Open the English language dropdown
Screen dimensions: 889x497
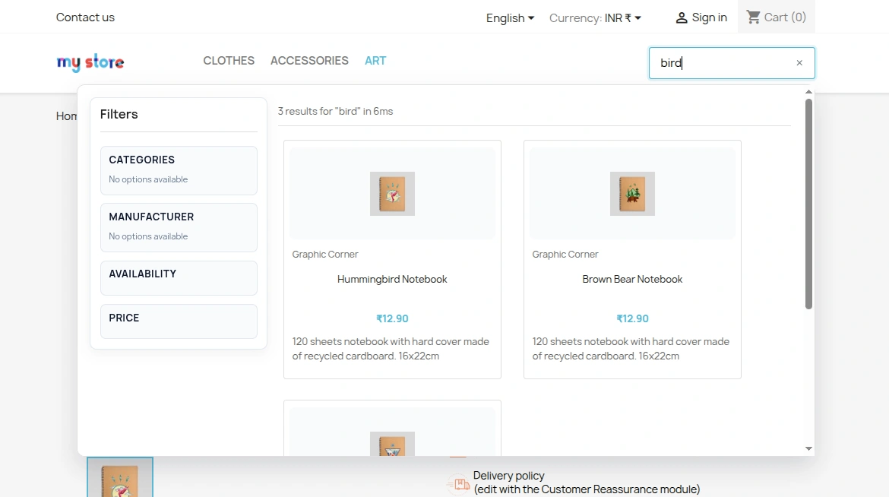tap(510, 18)
